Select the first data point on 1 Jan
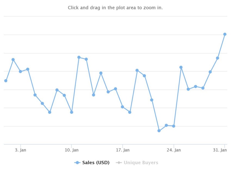Screen dimensions: 231x173 point(6,81)
